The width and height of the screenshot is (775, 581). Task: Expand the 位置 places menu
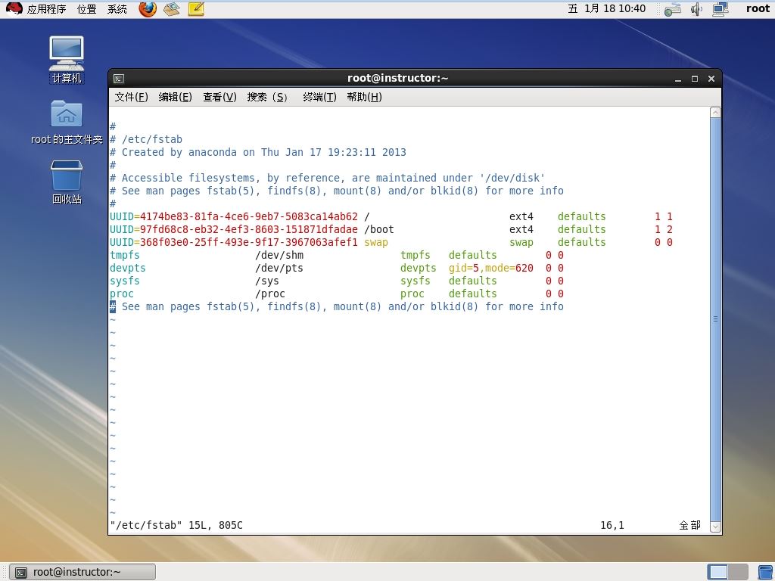pos(87,9)
